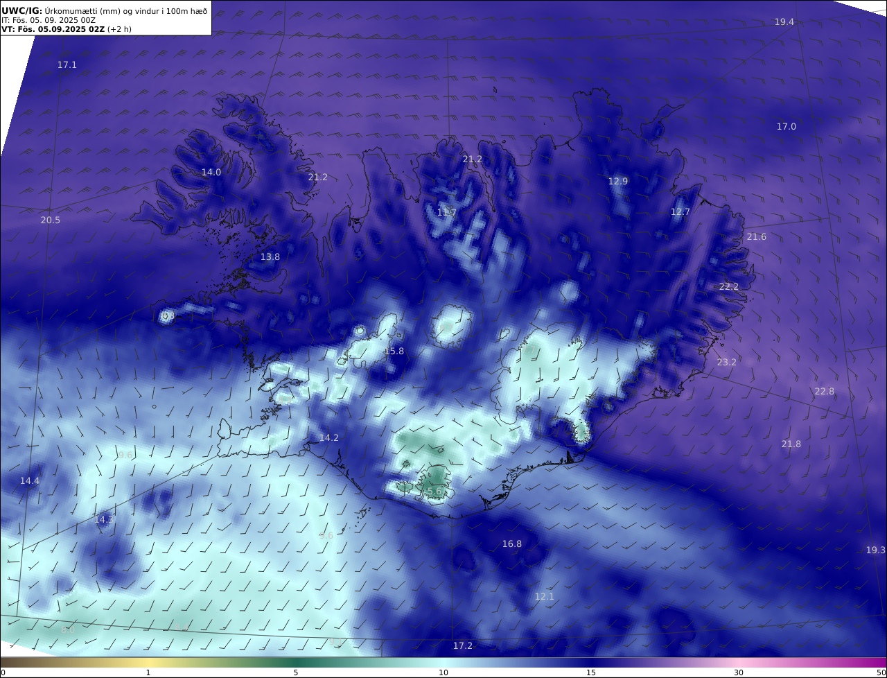Click the 22.8 value label on the map
The image size is (887, 678).
click(825, 392)
